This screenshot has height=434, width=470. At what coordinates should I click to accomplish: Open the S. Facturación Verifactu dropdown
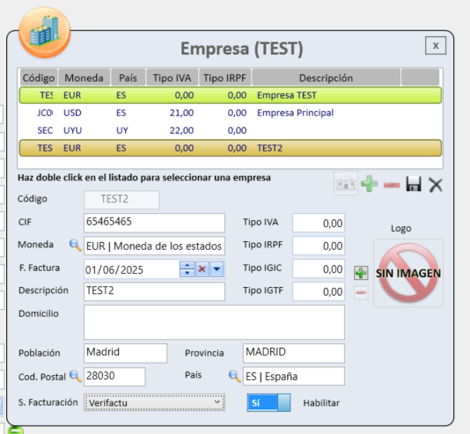point(154,402)
